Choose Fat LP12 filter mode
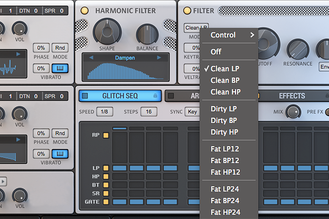 [229, 149]
